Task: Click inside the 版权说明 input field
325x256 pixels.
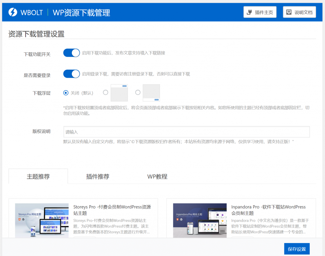Action: click(186, 132)
